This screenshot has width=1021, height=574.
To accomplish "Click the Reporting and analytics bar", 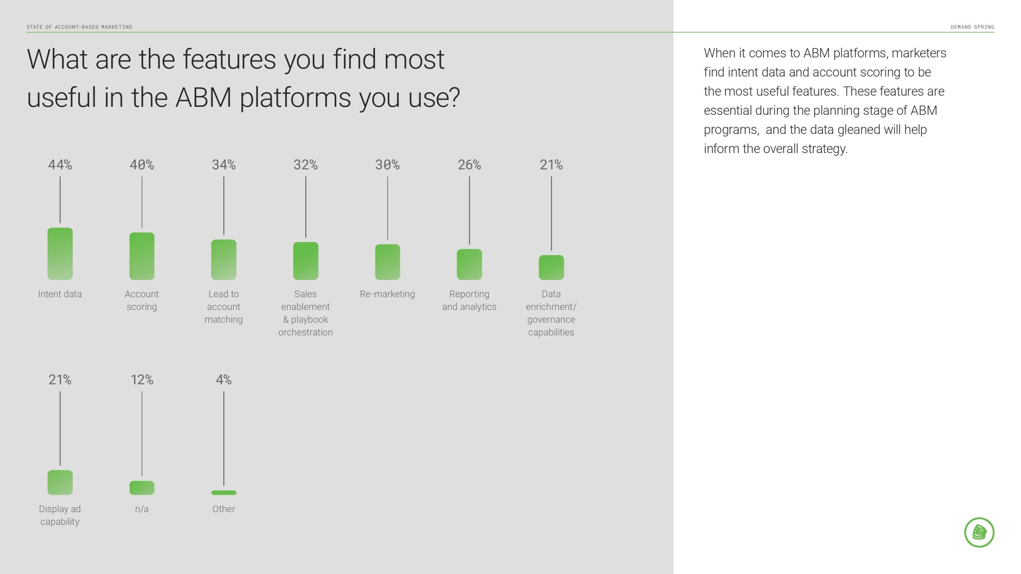I will [x=469, y=264].
